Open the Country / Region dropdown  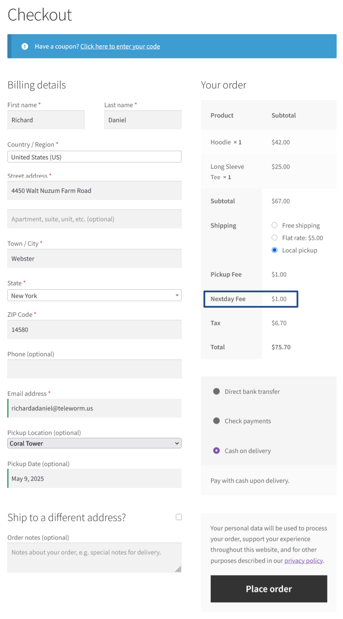point(94,157)
